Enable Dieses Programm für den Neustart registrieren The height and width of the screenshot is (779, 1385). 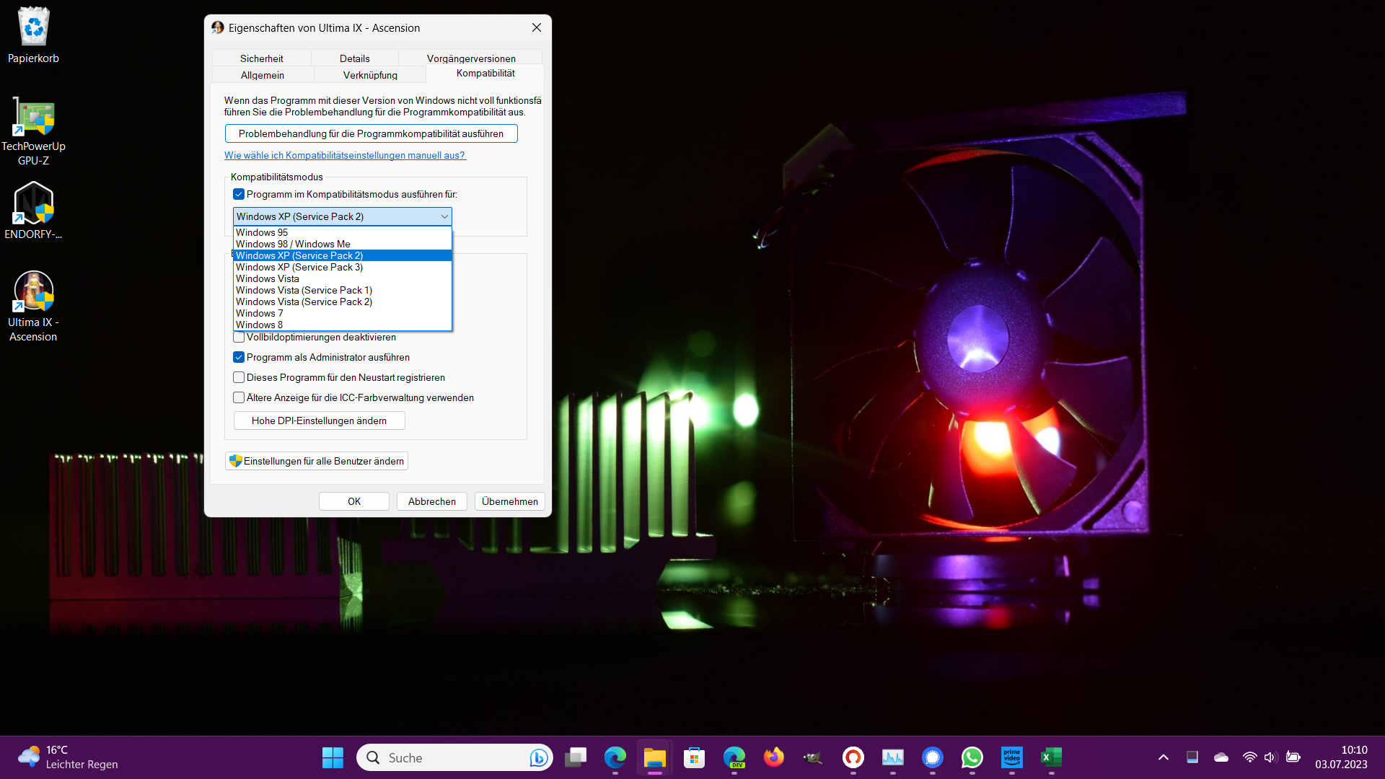pyautogui.click(x=239, y=378)
